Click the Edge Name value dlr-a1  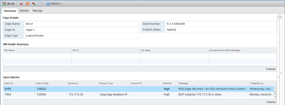(x=29, y=24)
